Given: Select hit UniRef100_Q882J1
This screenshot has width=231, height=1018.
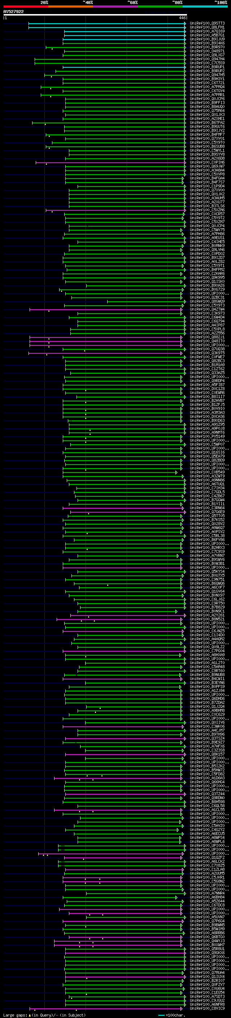Looking at the screenshot, I should [207, 337].
